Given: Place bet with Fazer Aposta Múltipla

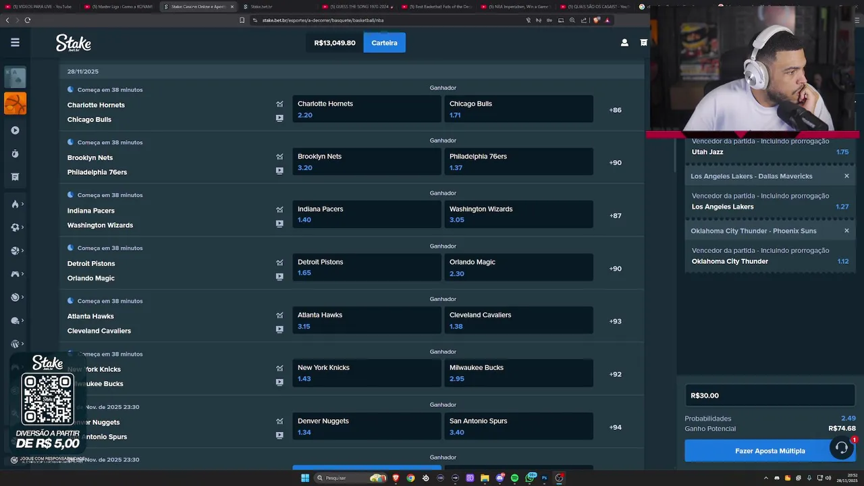Looking at the screenshot, I should click(770, 451).
